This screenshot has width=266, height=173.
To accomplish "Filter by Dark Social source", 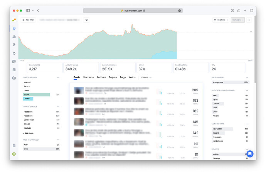I will pos(41,120).
